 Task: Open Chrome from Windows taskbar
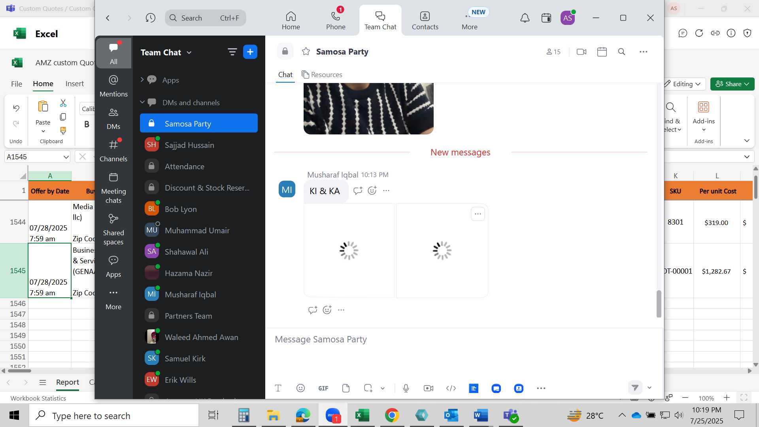pos(392,416)
